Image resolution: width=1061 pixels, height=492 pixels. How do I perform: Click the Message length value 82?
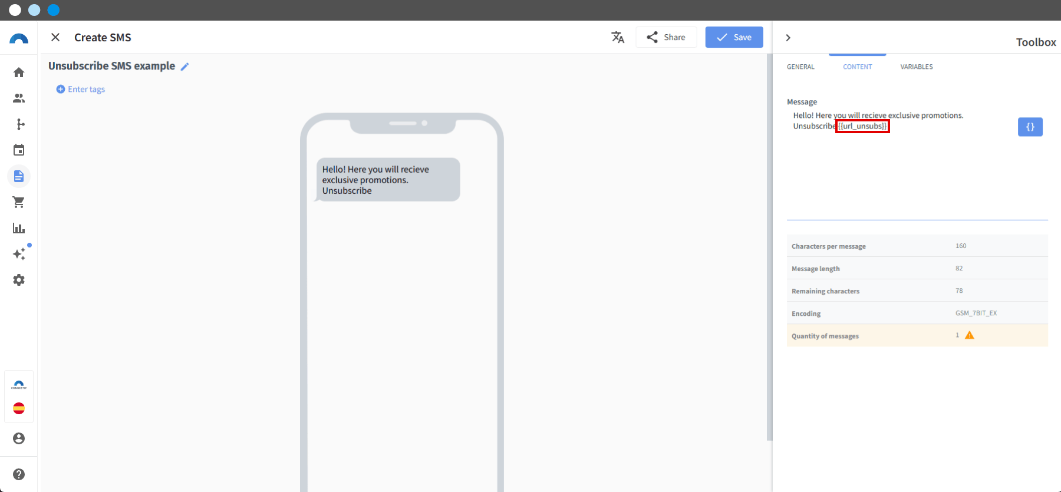coord(959,268)
